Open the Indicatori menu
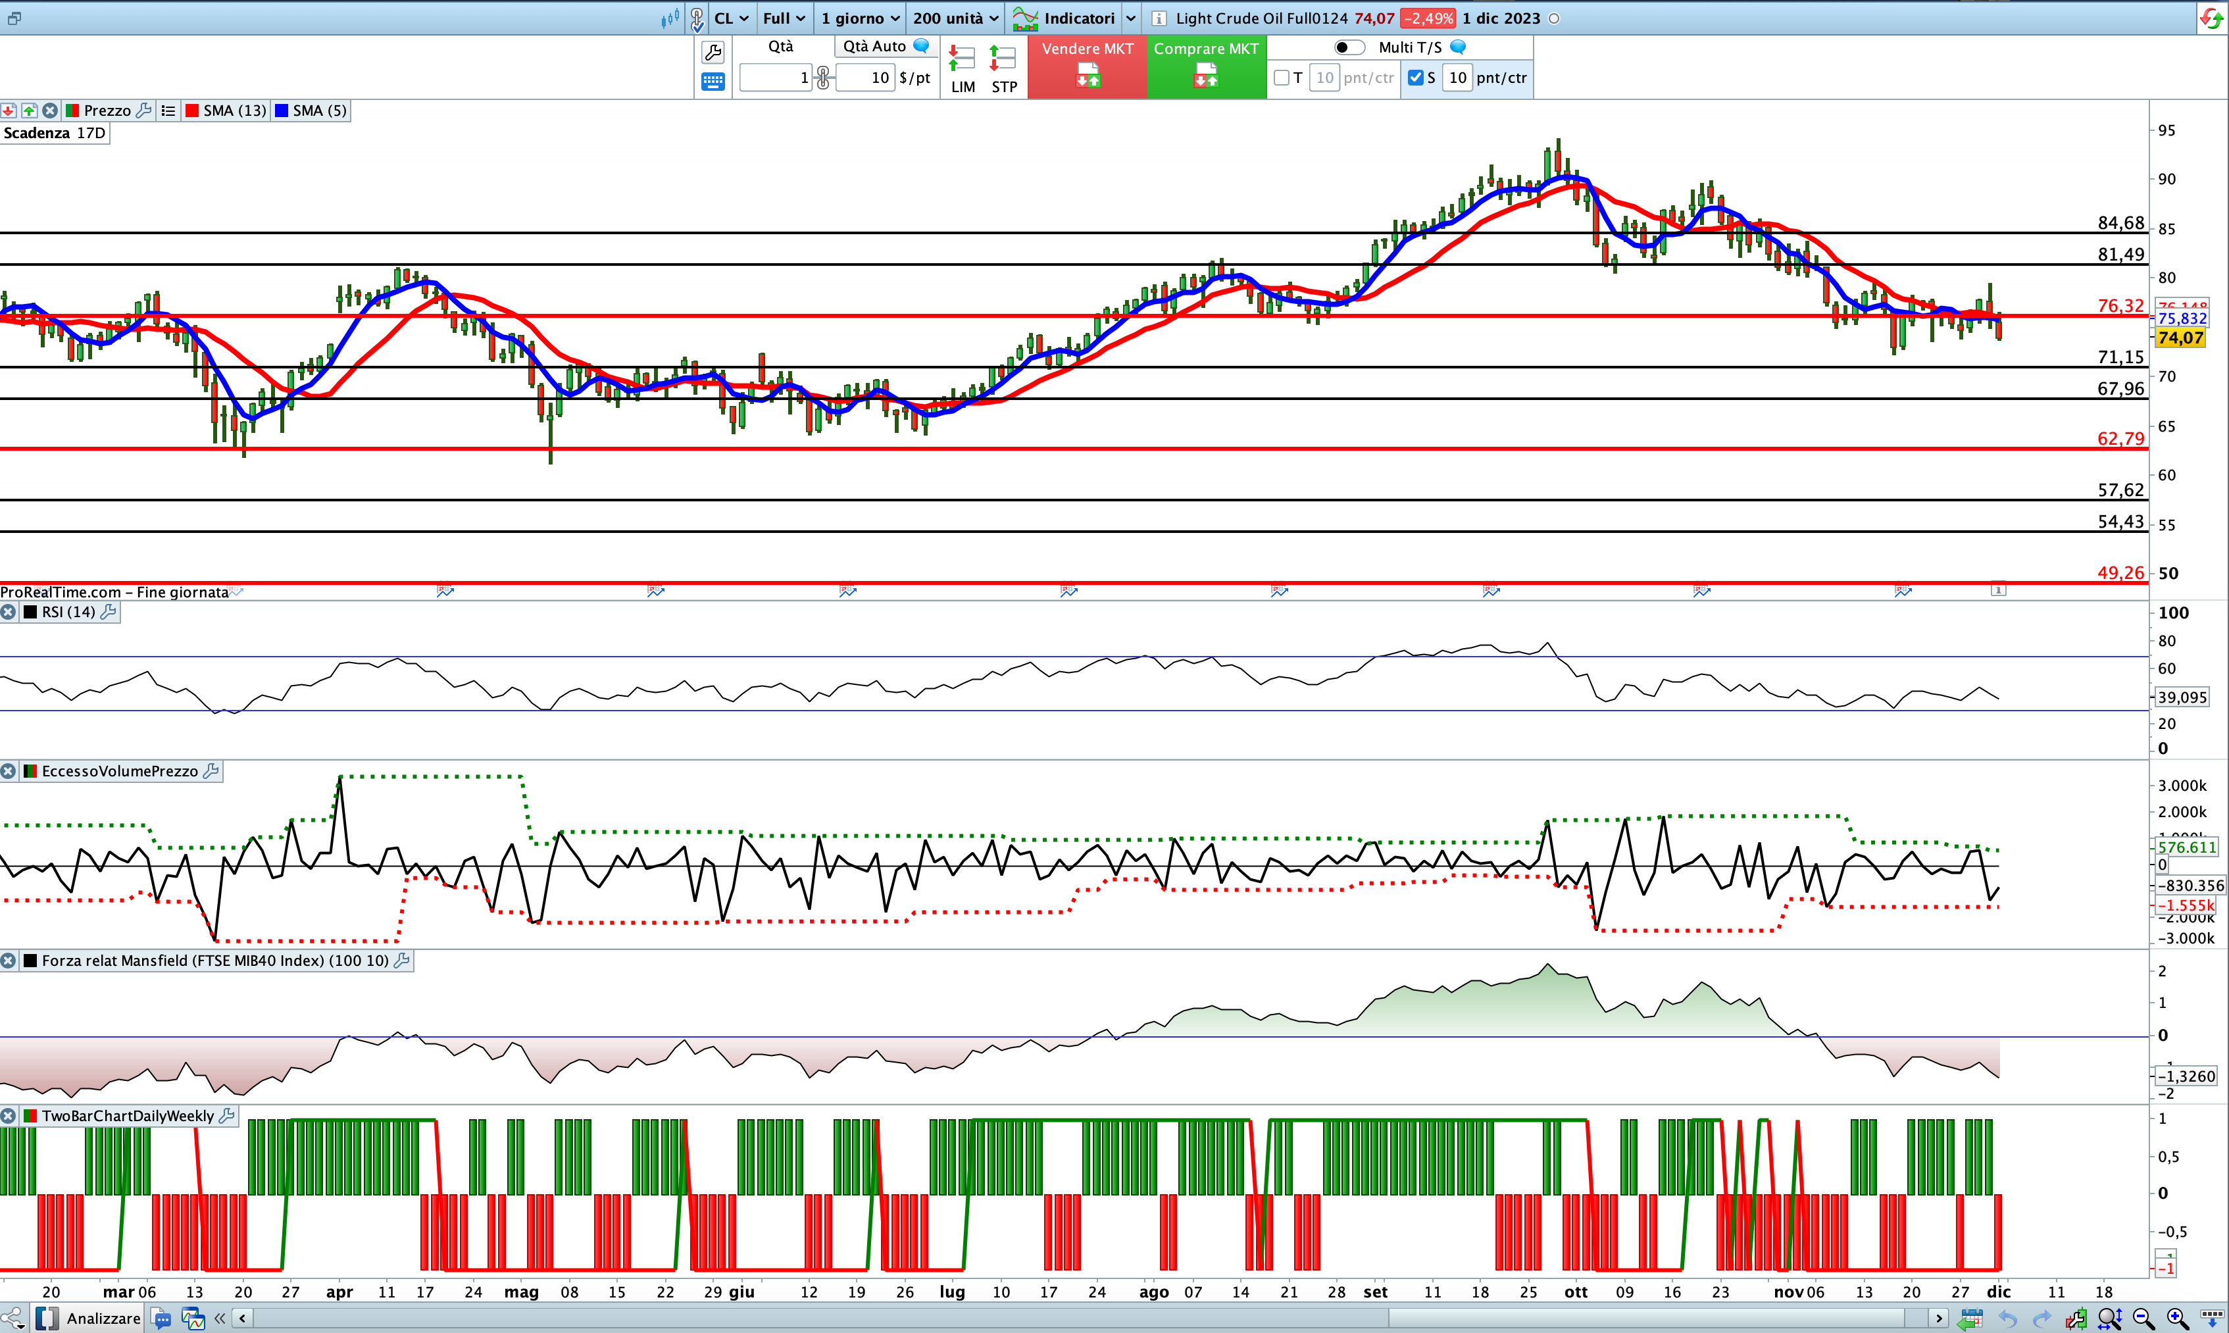Image resolution: width=2229 pixels, height=1333 pixels. coord(1065,18)
